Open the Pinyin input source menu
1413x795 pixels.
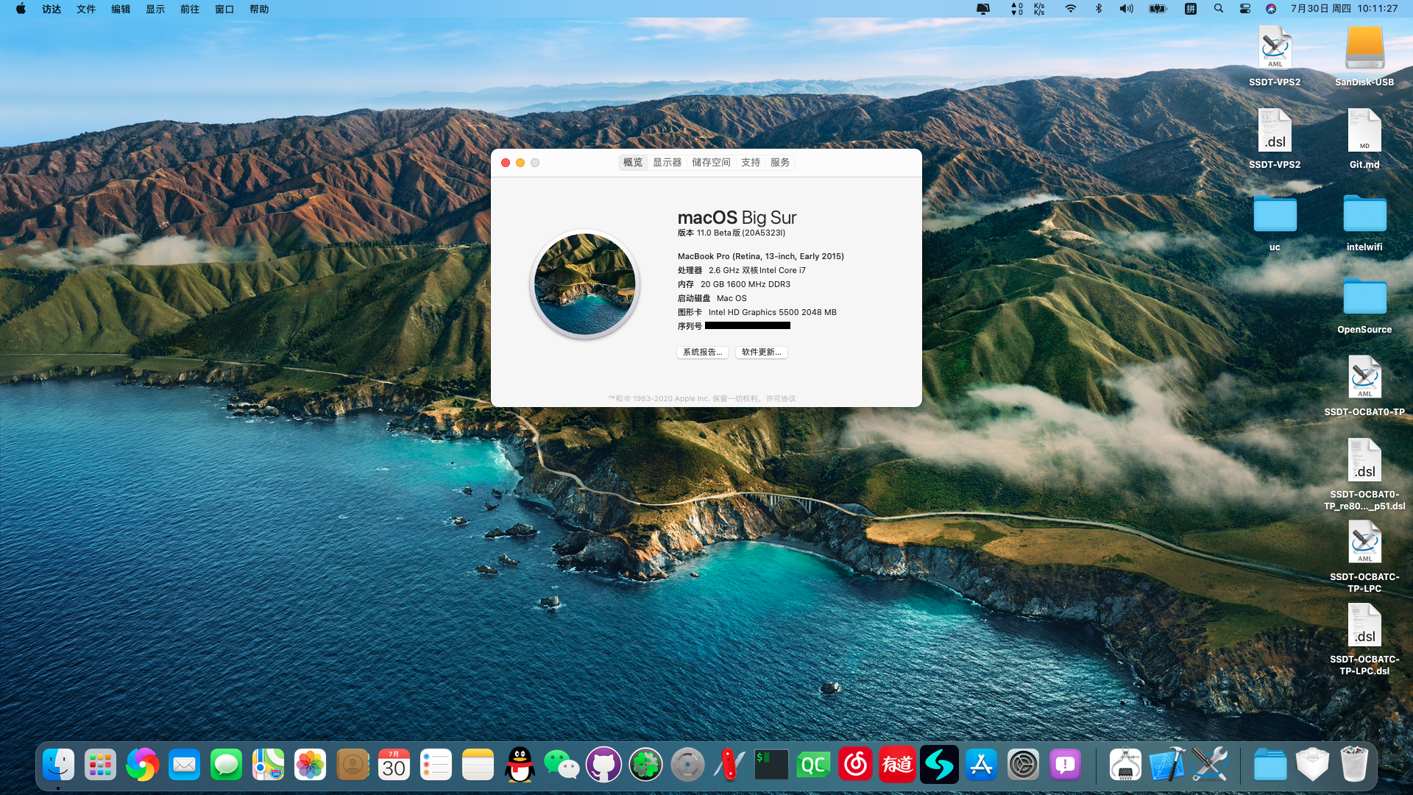1190,9
